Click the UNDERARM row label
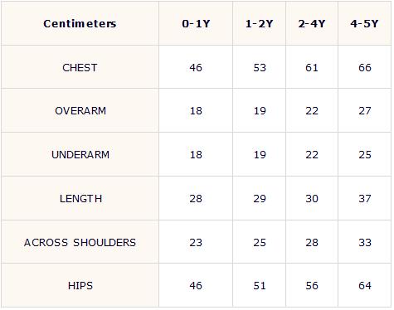 point(80,155)
